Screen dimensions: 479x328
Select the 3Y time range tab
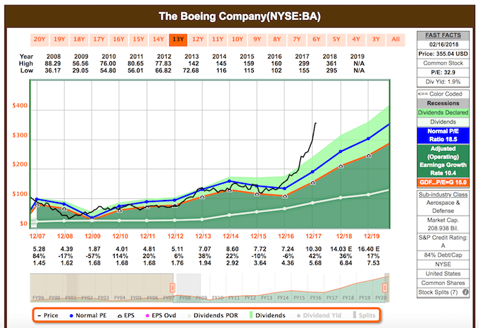[x=376, y=39]
